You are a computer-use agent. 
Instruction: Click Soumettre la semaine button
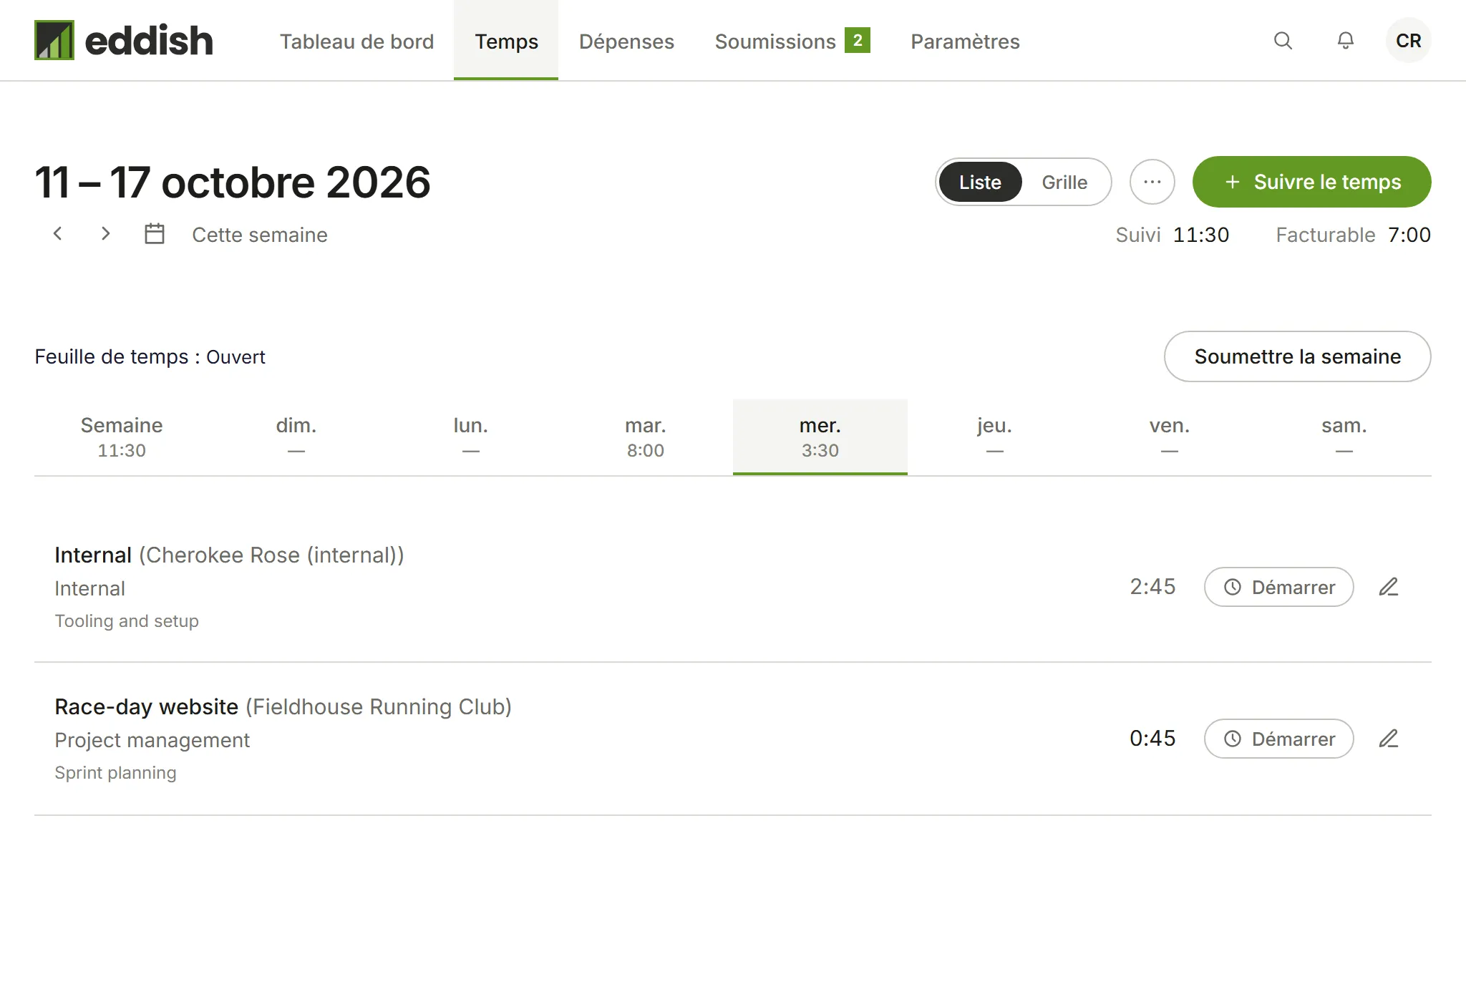point(1297,356)
